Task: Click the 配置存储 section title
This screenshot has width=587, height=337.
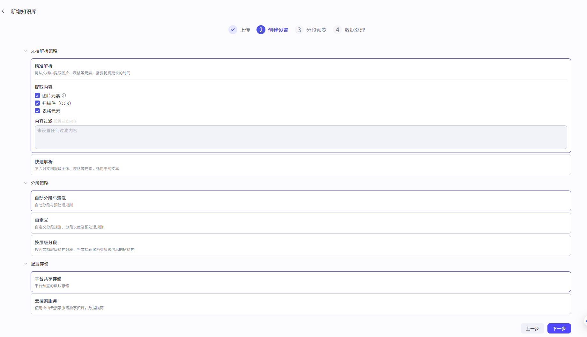Action: (40, 264)
